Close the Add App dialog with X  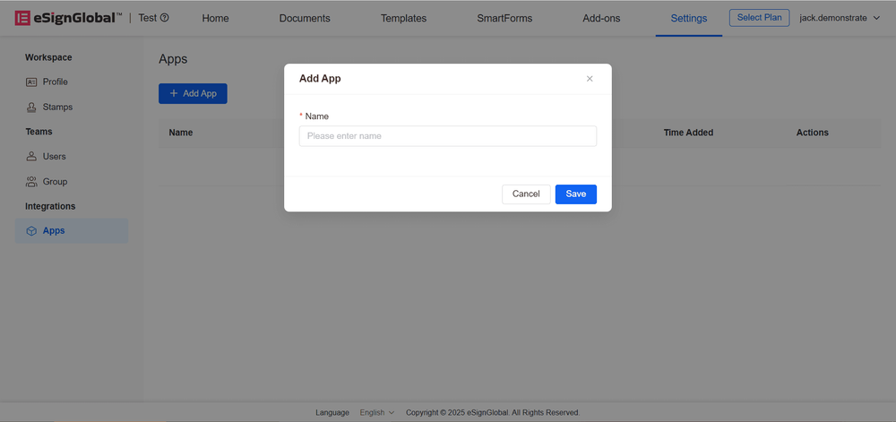point(590,79)
